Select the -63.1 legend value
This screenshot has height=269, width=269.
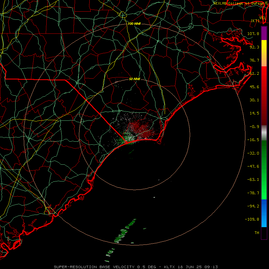pyautogui.click(x=253, y=180)
